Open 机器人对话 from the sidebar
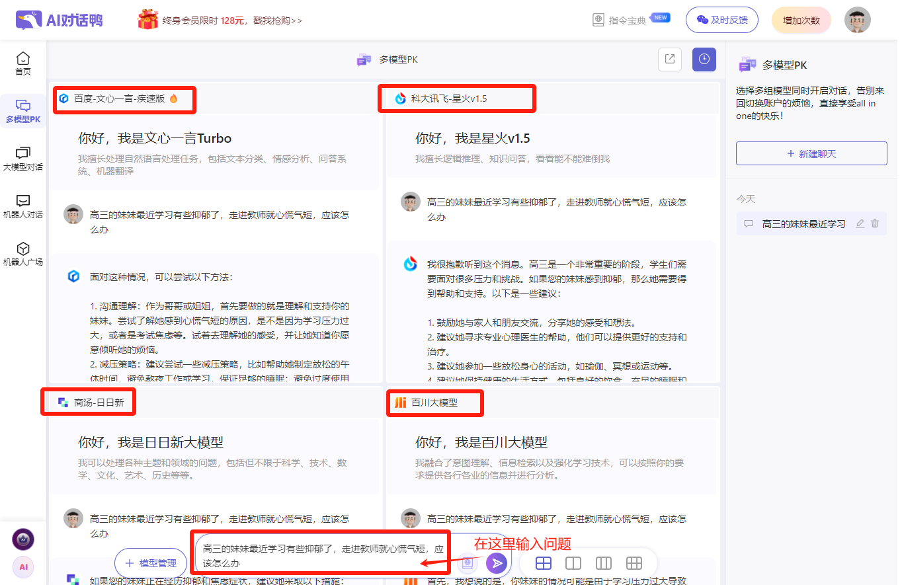This screenshot has width=900, height=585. [22, 207]
